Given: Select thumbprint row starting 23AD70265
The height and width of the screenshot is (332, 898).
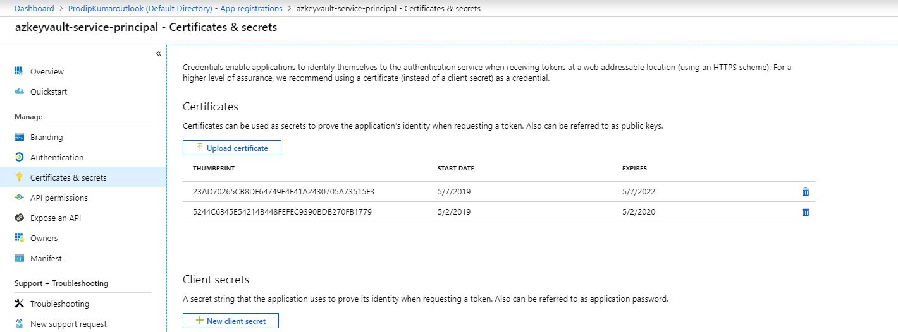Looking at the screenshot, I should click(499, 192).
